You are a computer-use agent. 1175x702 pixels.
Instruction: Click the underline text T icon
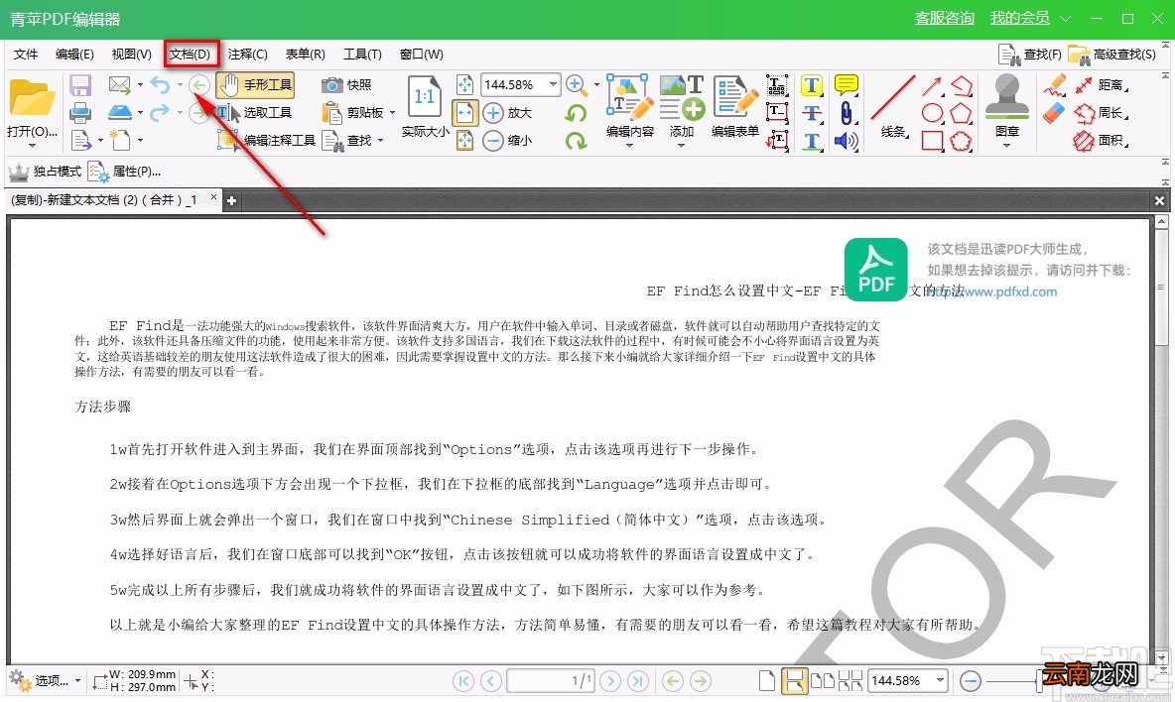click(x=812, y=141)
